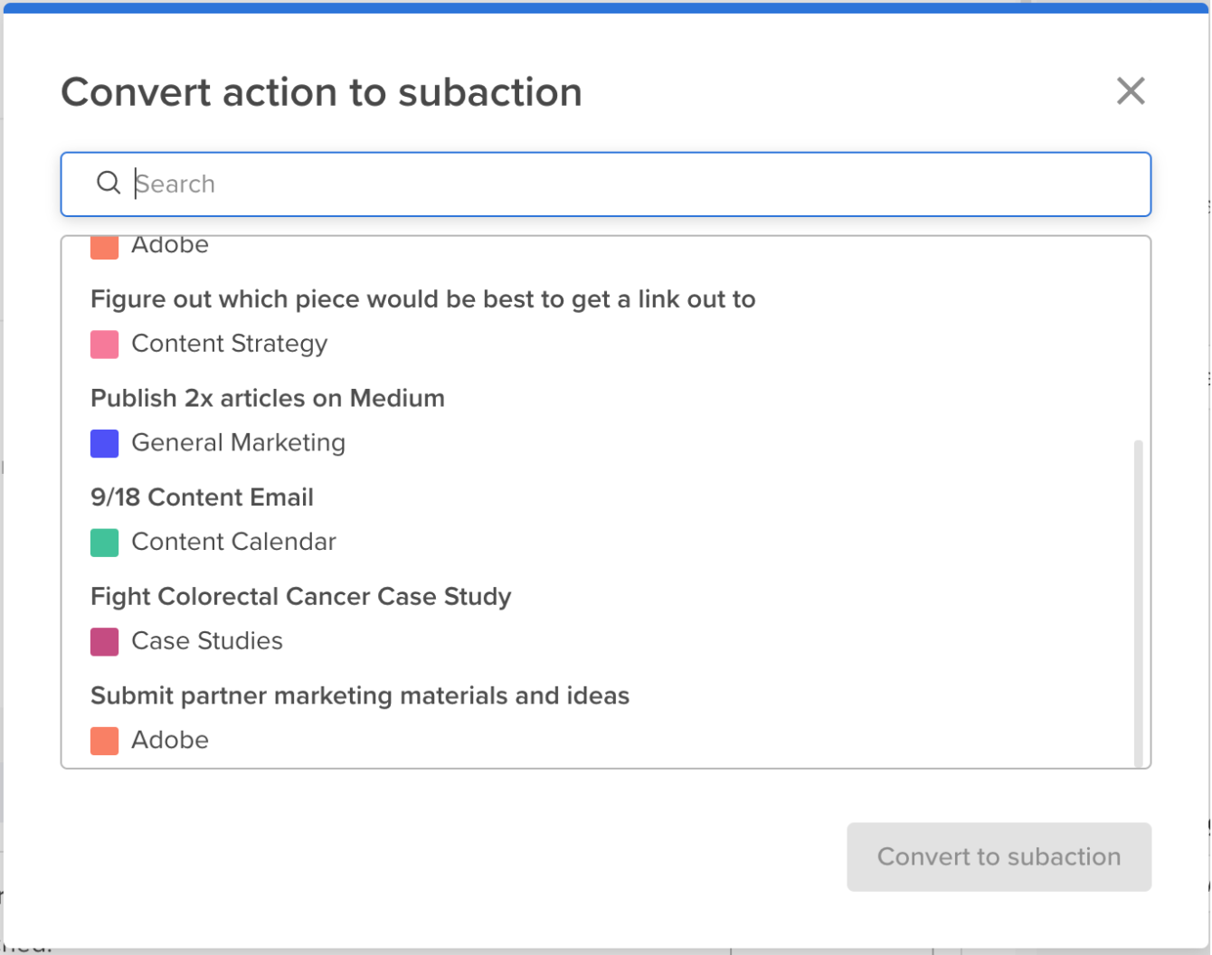Screen dimensions: 1212x955
Task: Choose "Publish 2x articles on Medium" action
Action: pyautogui.click(x=268, y=398)
